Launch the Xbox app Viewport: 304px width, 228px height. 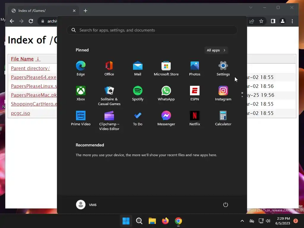(81, 93)
